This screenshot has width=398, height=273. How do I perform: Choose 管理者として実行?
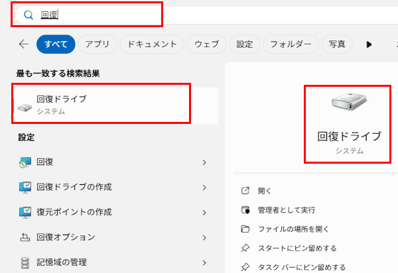(287, 210)
